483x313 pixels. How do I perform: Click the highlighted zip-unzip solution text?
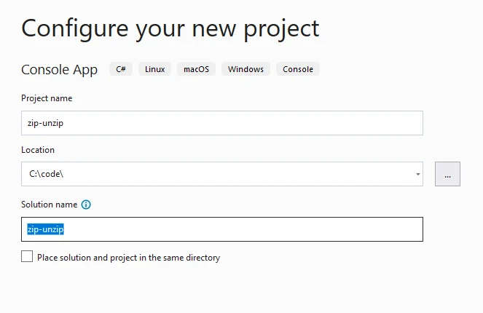pos(46,229)
